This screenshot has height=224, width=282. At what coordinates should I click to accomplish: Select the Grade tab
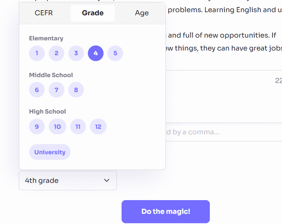[x=93, y=13]
